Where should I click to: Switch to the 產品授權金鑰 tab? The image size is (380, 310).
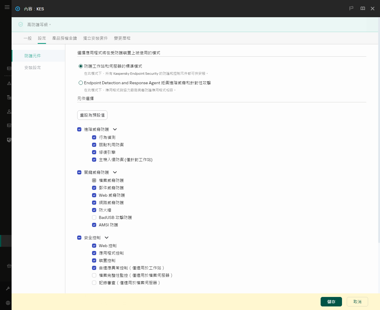65,38
